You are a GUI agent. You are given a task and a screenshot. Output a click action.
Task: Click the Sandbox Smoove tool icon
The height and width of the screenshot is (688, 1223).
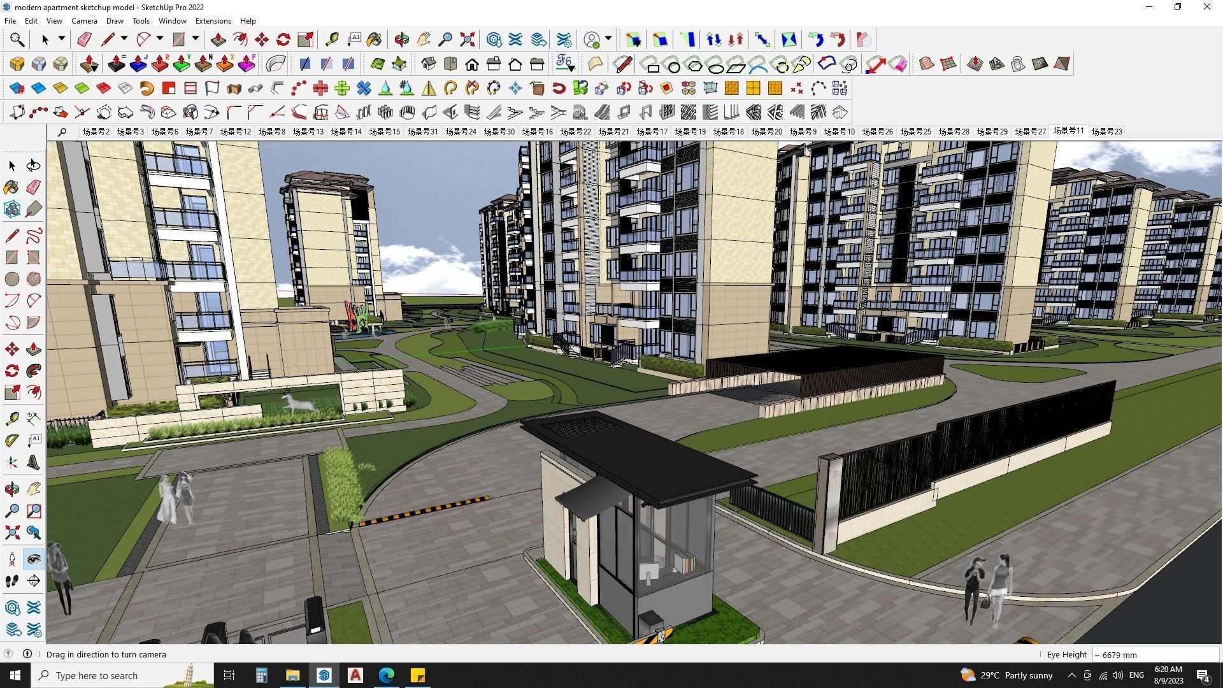click(975, 64)
